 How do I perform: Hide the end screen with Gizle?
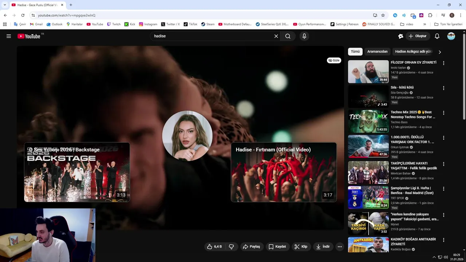pos(334,60)
